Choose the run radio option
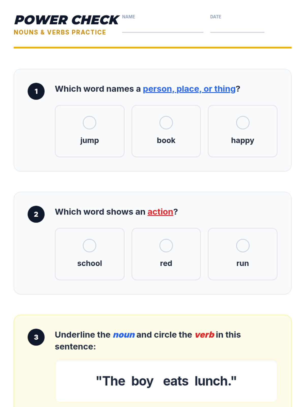This screenshot has width=305, height=407. (243, 245)
